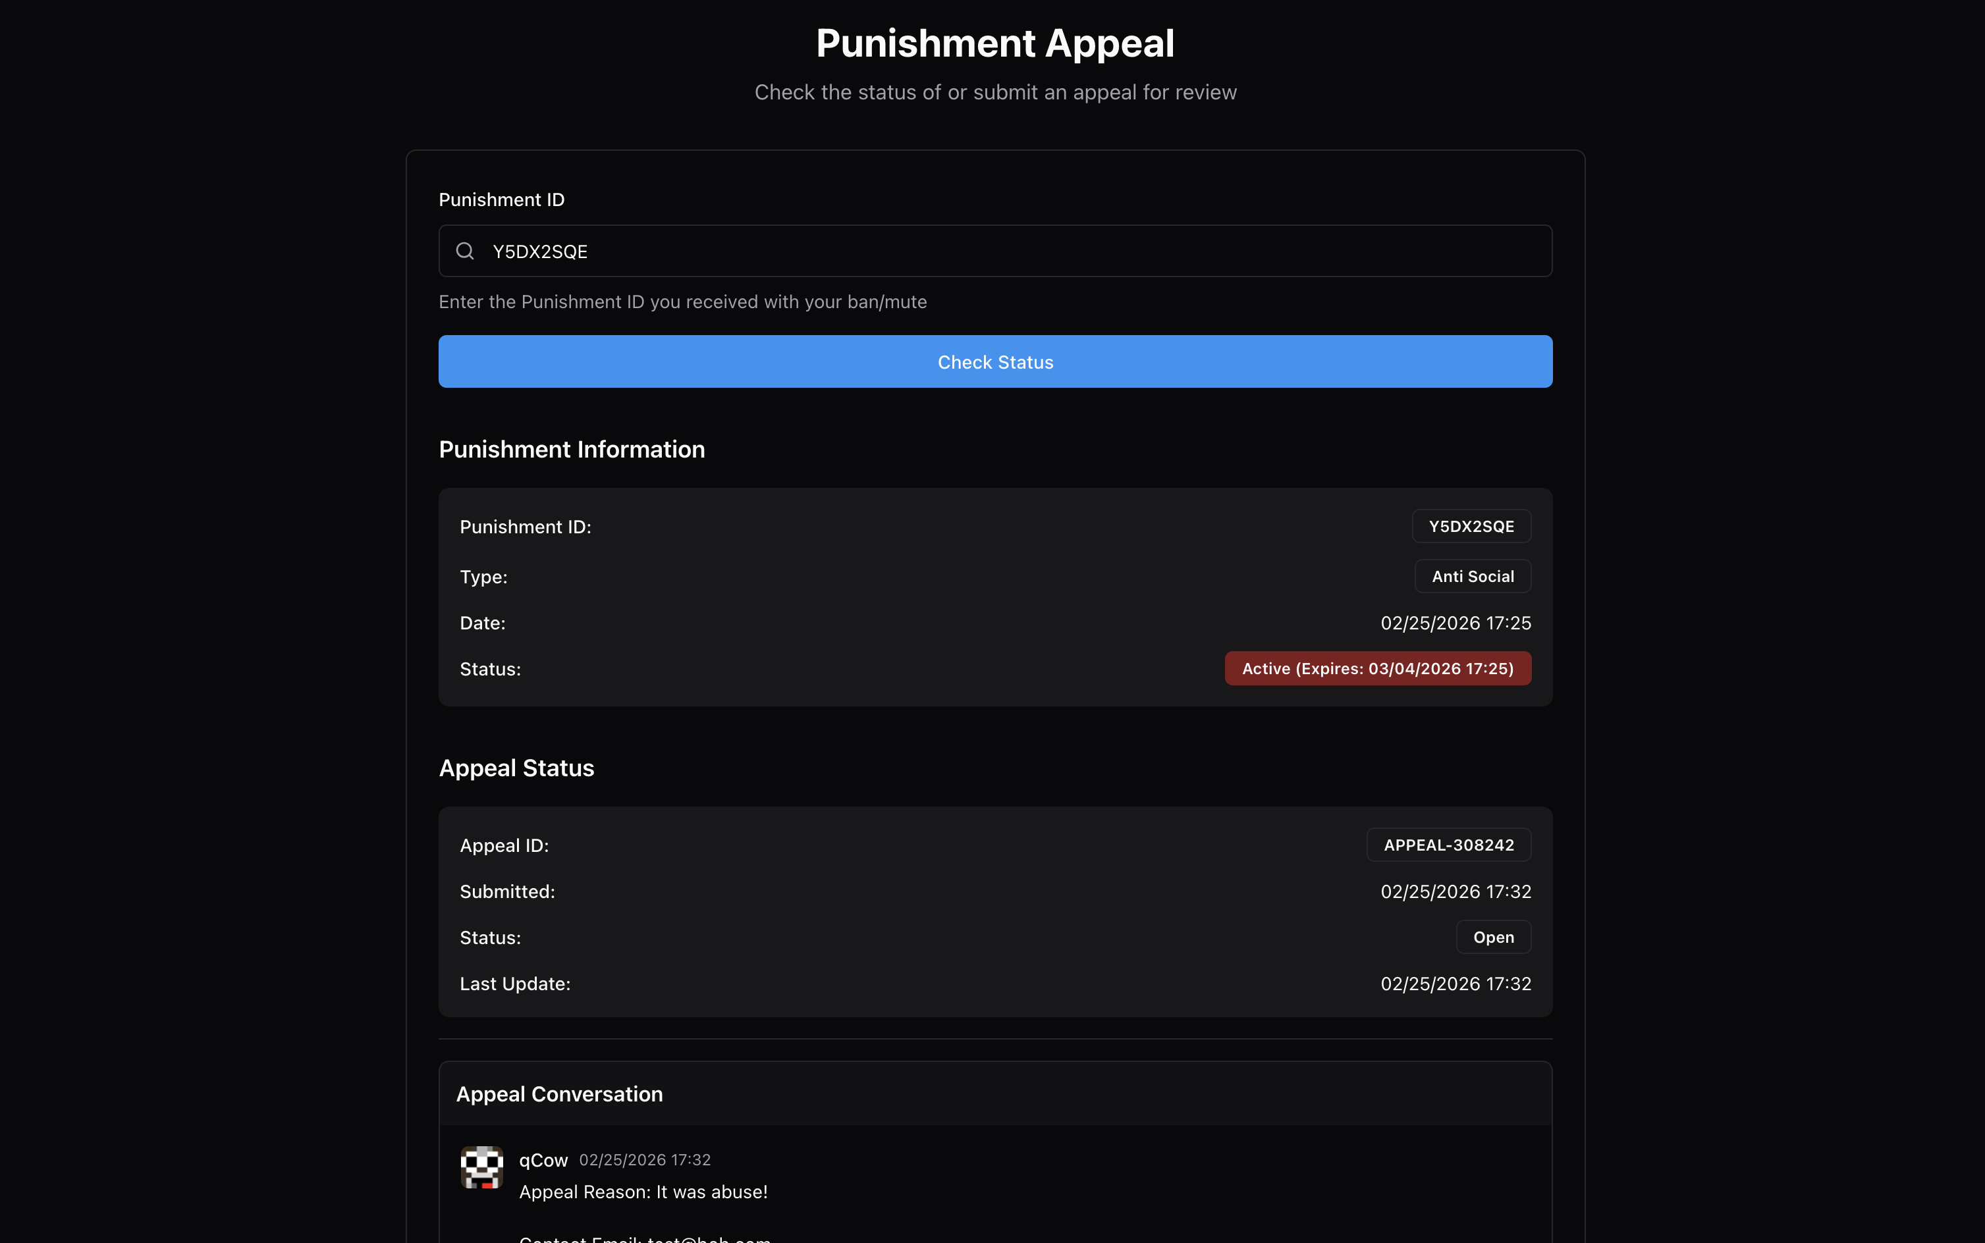Viewport: 1985px width, 1243px height.
Task: Click the "Appeal Reason: It was abuse!" message
Action: 643,1192
